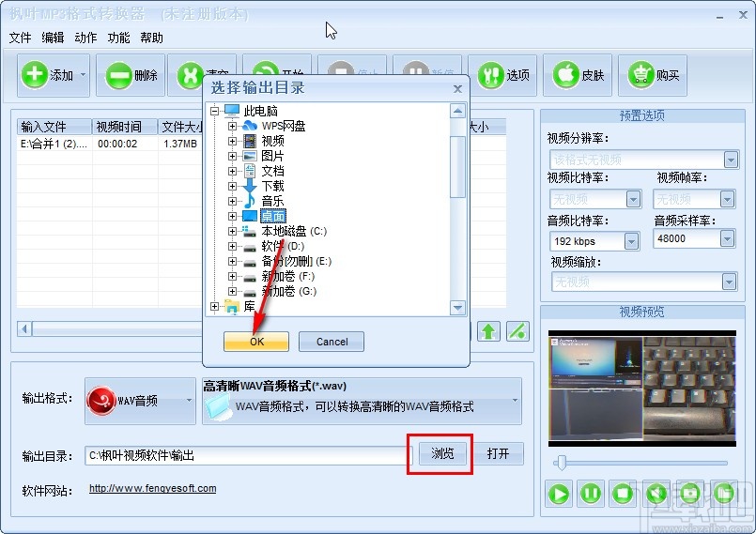Open the 音频比特率 192 kbps dropdown
The height and width of the screenshot is (534, 756).
(x=631, y=241)
